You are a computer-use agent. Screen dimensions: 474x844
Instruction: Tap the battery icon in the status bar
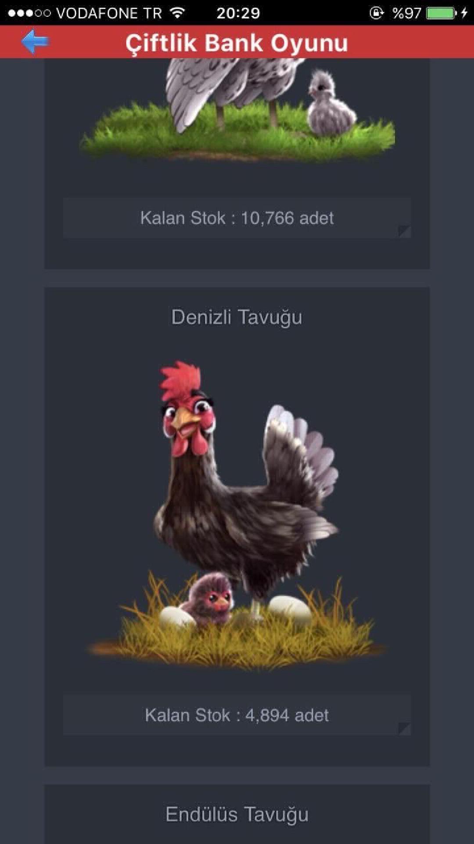pos(442,13)
